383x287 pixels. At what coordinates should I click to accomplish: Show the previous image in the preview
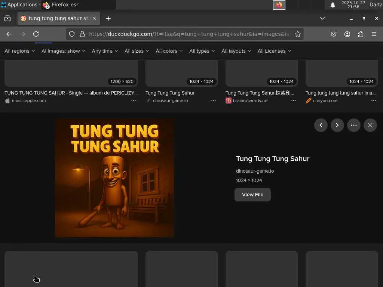click(x=321, y=125)
